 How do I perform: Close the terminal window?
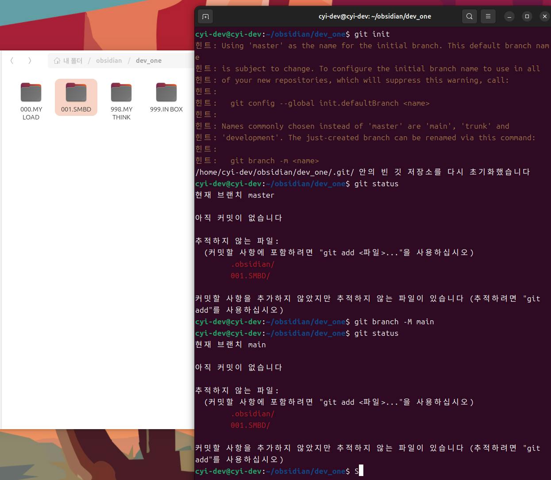tap(545, 16)
